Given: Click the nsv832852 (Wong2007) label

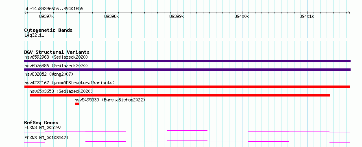Looking at the screenshot, I should [49, 74].
